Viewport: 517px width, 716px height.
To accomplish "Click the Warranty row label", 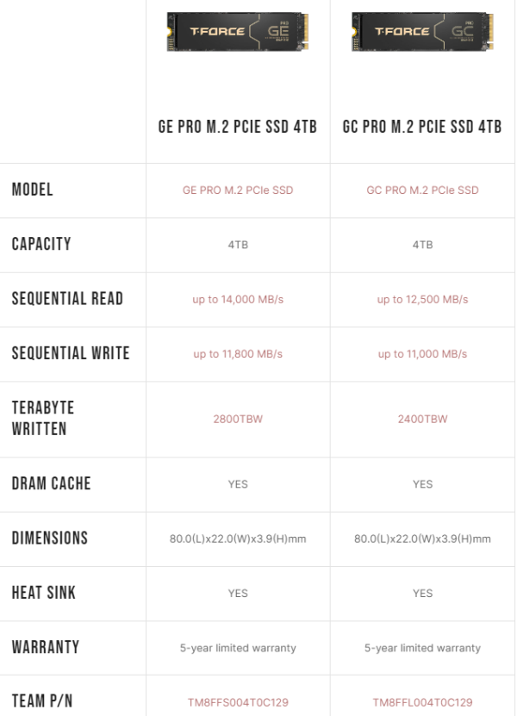I will coord(46,647).
